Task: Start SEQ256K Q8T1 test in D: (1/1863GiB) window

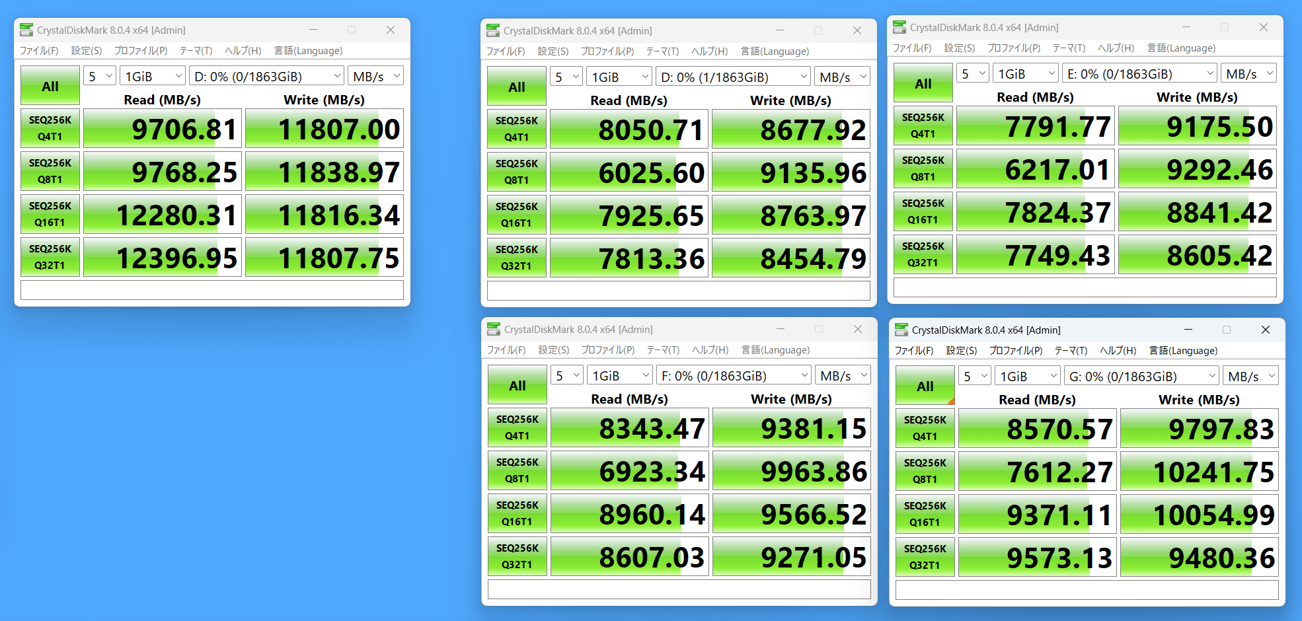Action: pyautogui.click(x=517, y=172)
